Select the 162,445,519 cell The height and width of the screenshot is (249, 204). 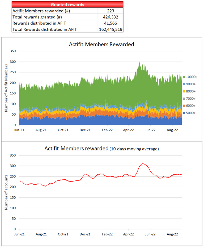click(110, 29)
